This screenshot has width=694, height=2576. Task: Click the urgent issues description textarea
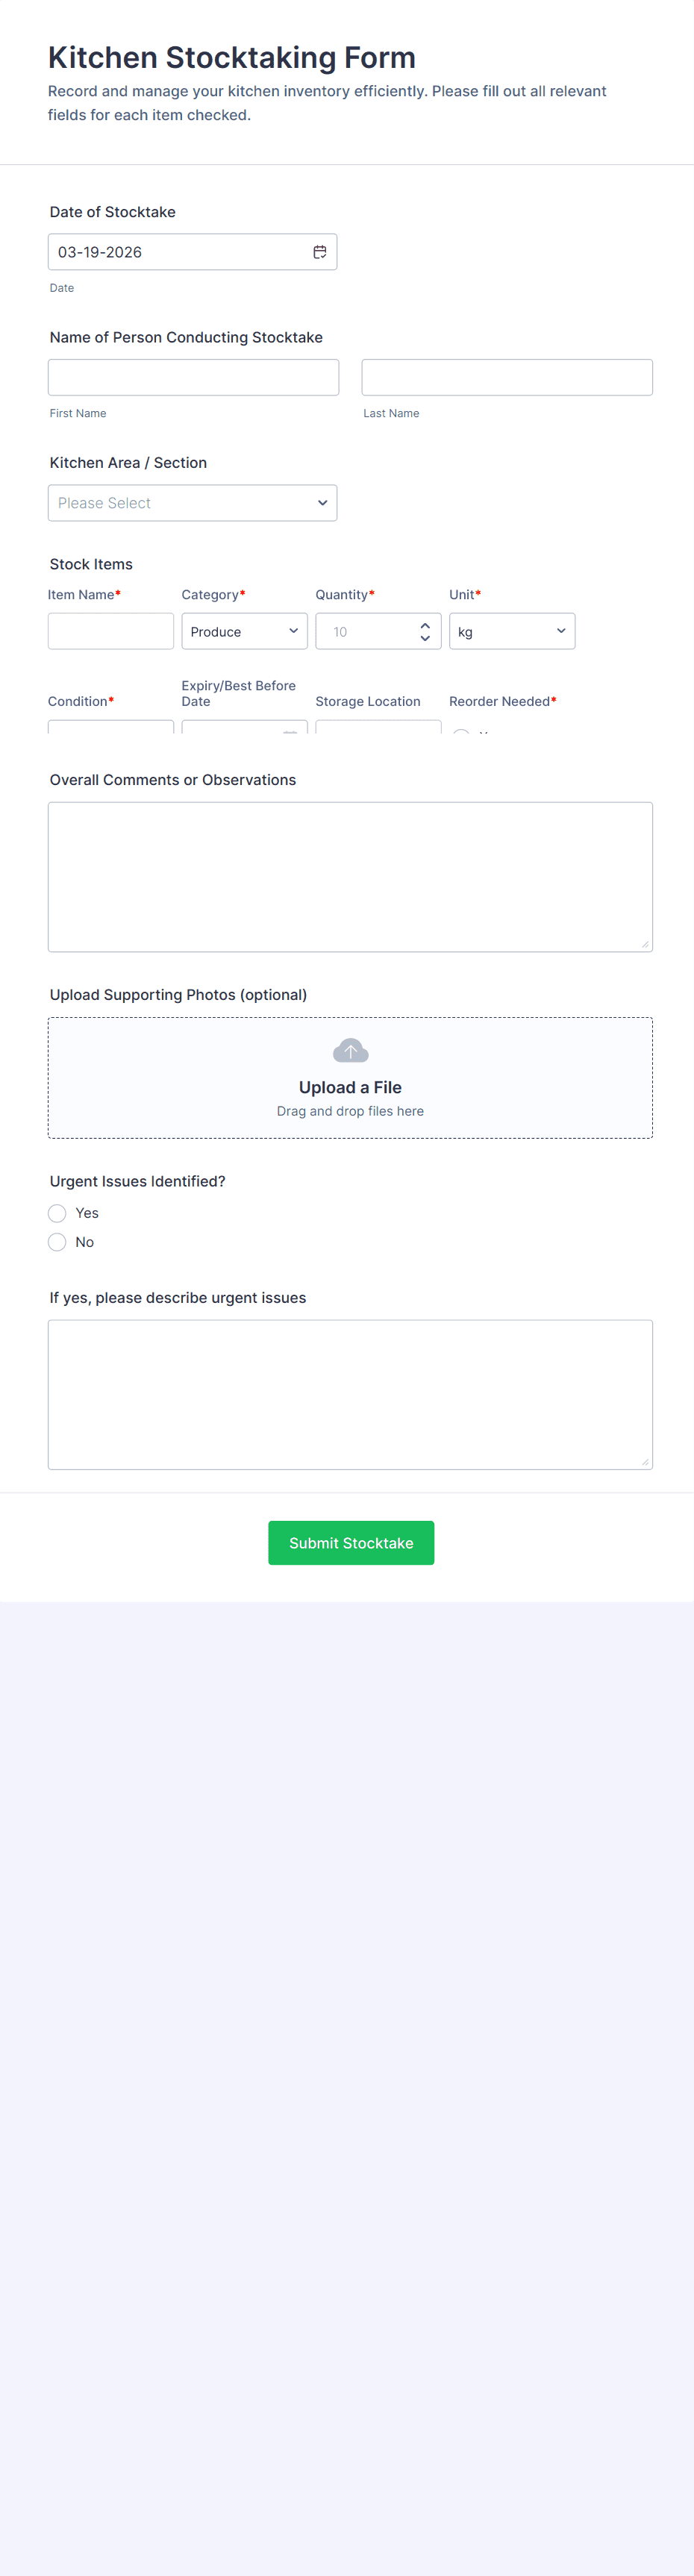[x=350, y=1394]
